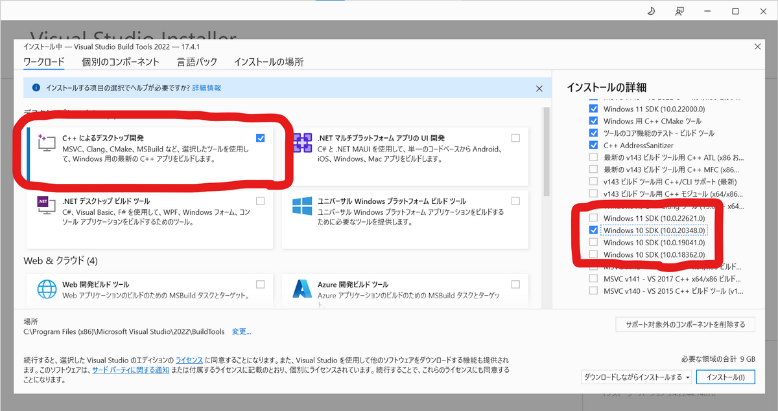Open the 詳細情報 help link
778x411 pixels.
click(207, 88)
